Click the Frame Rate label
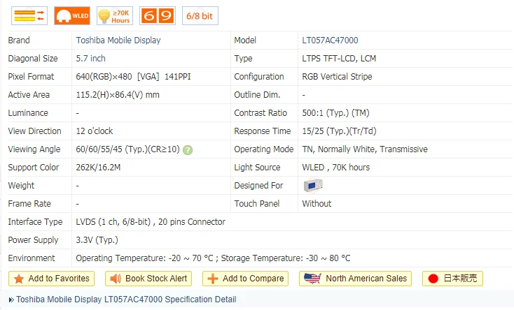 coord(29,204)
